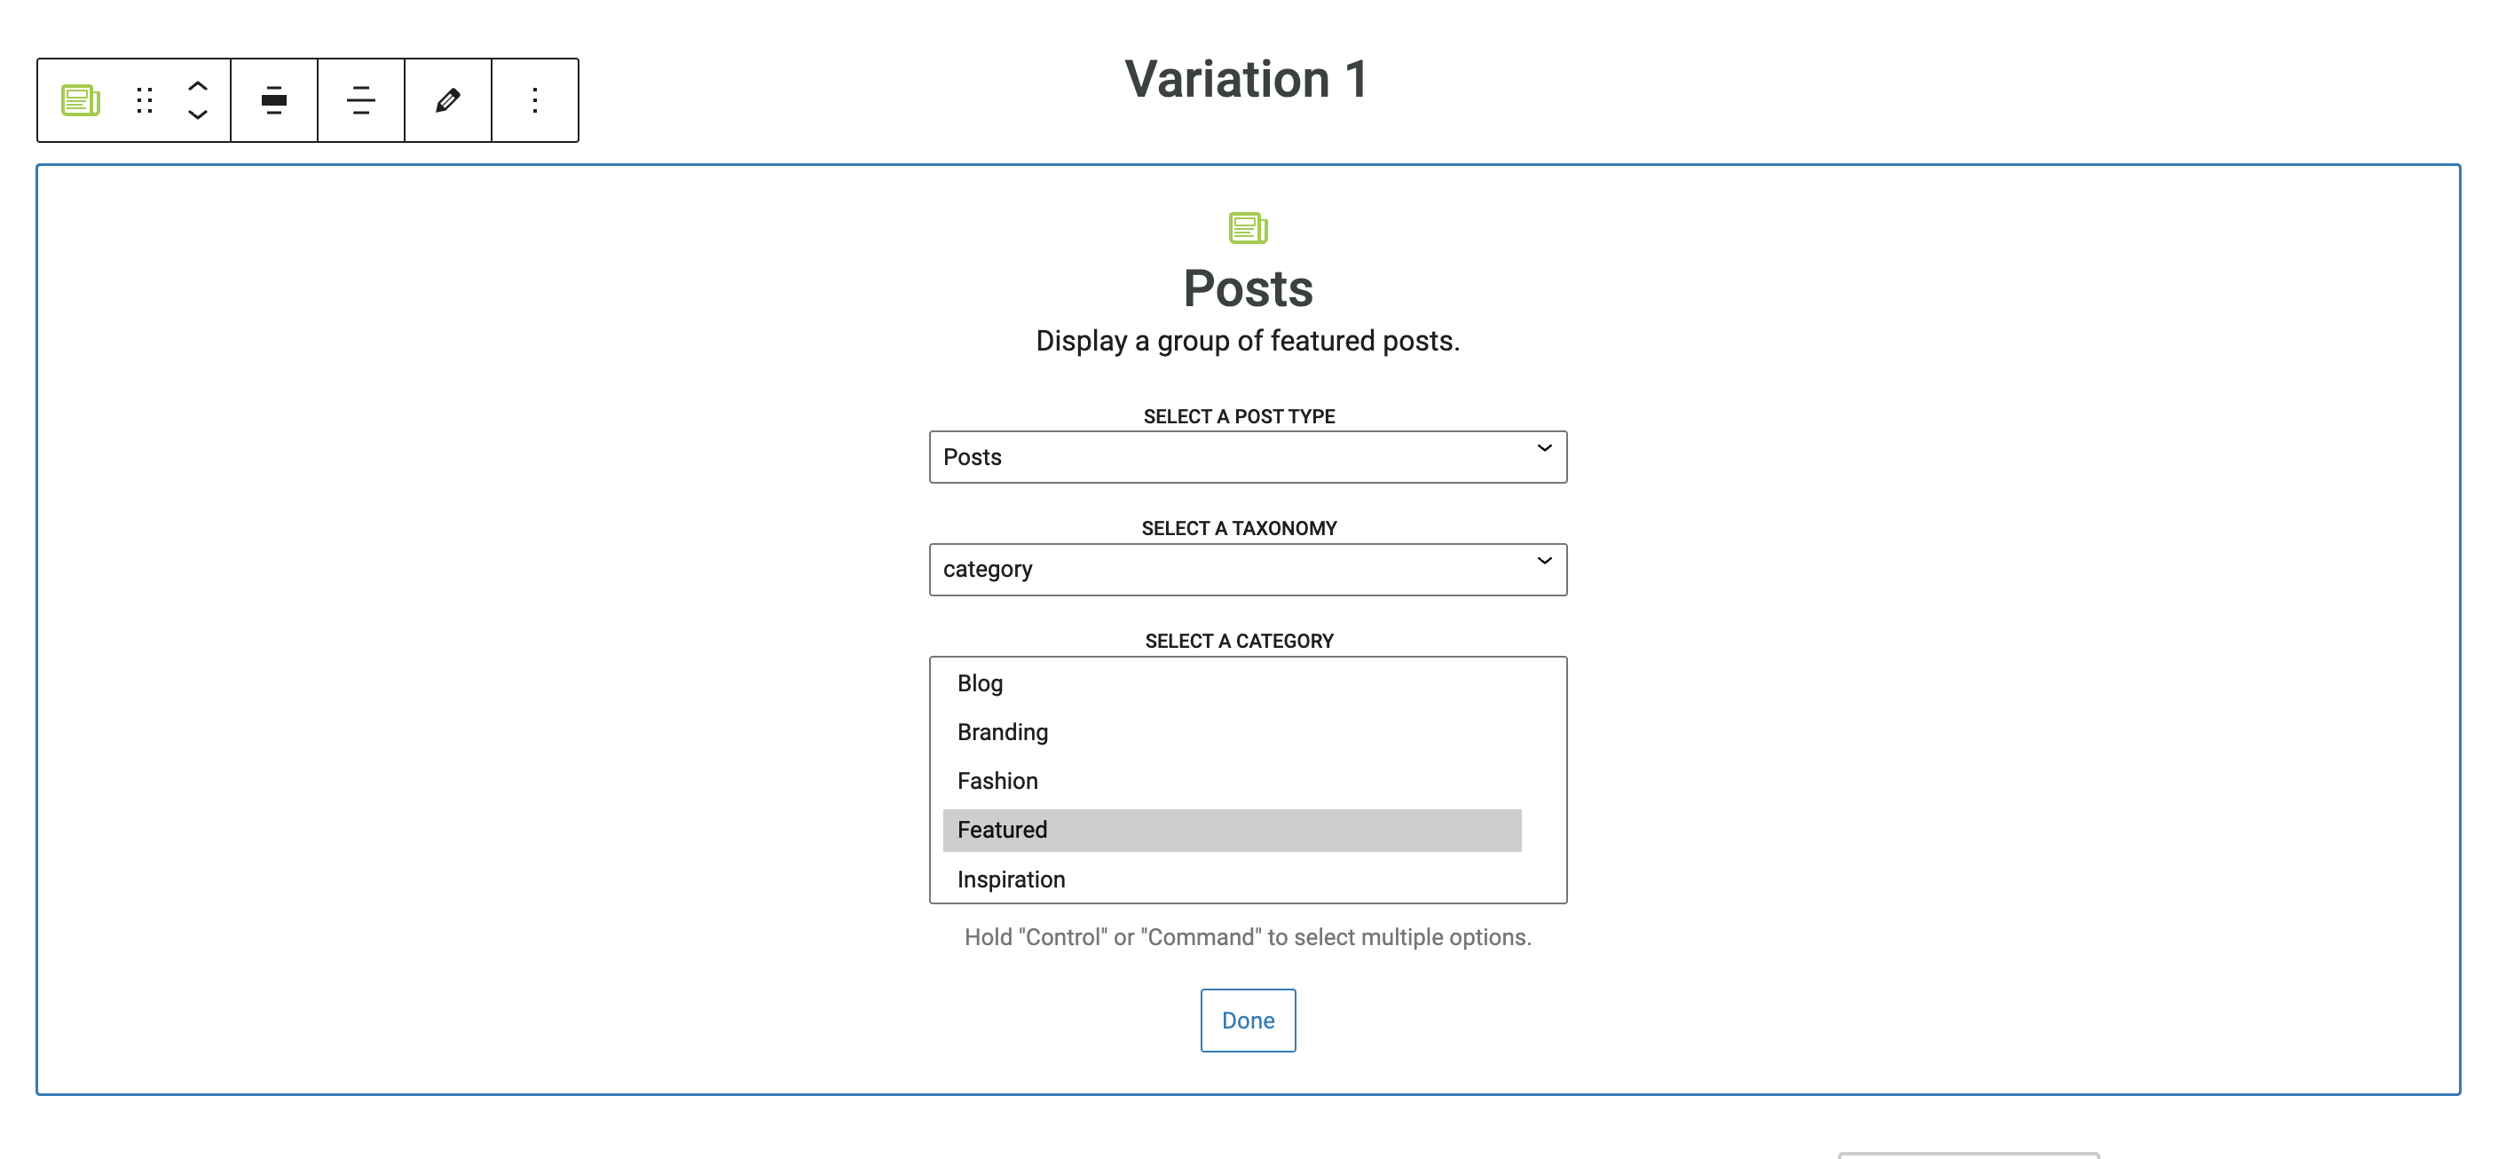Open the three-dot block options menu

coord(535,100)
